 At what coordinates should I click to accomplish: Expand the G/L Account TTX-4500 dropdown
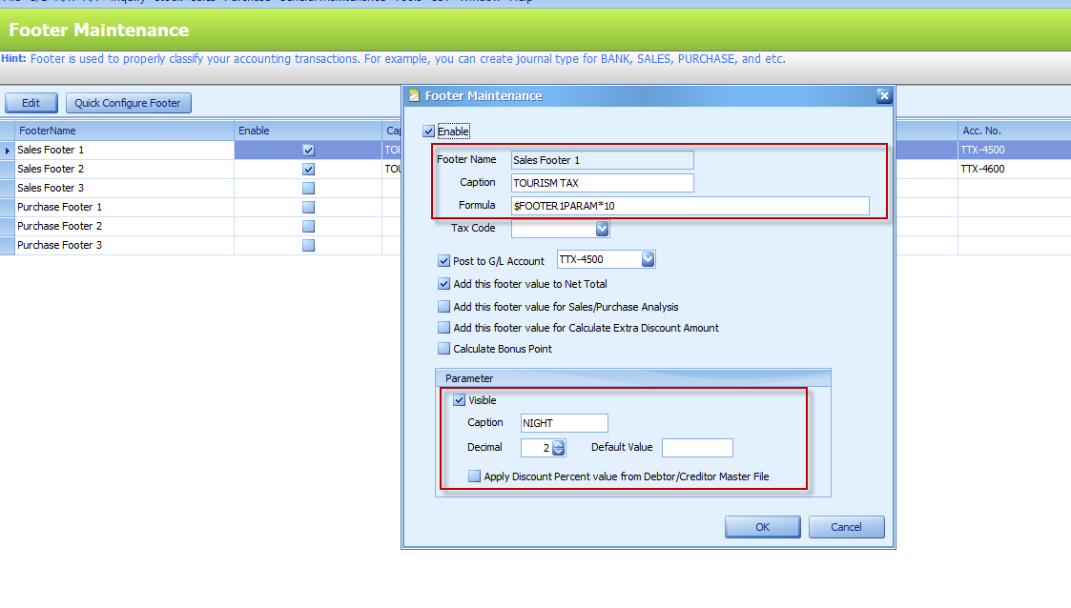[x=648, y=259]
